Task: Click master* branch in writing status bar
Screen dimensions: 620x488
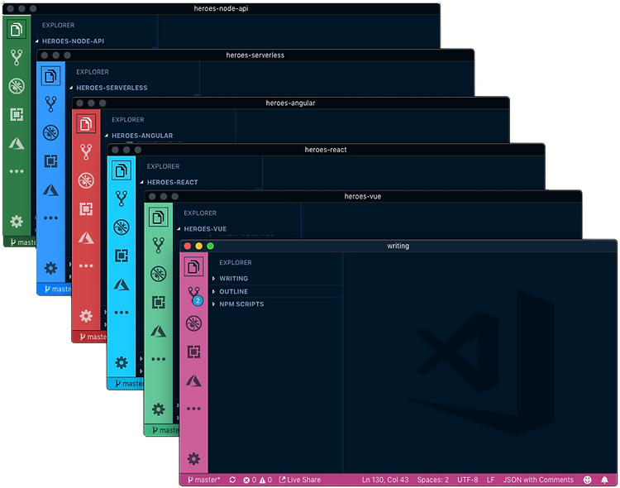Action: pos(203,480)
